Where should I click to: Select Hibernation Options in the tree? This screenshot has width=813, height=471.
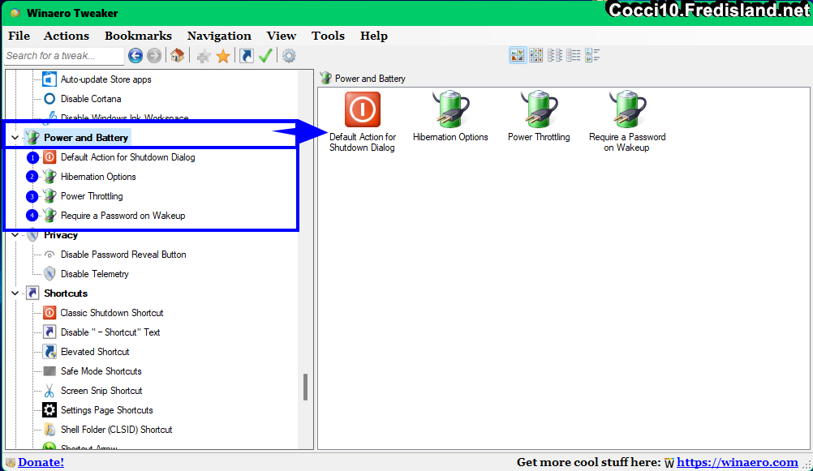pyautogui.click(x=98, y=177)
